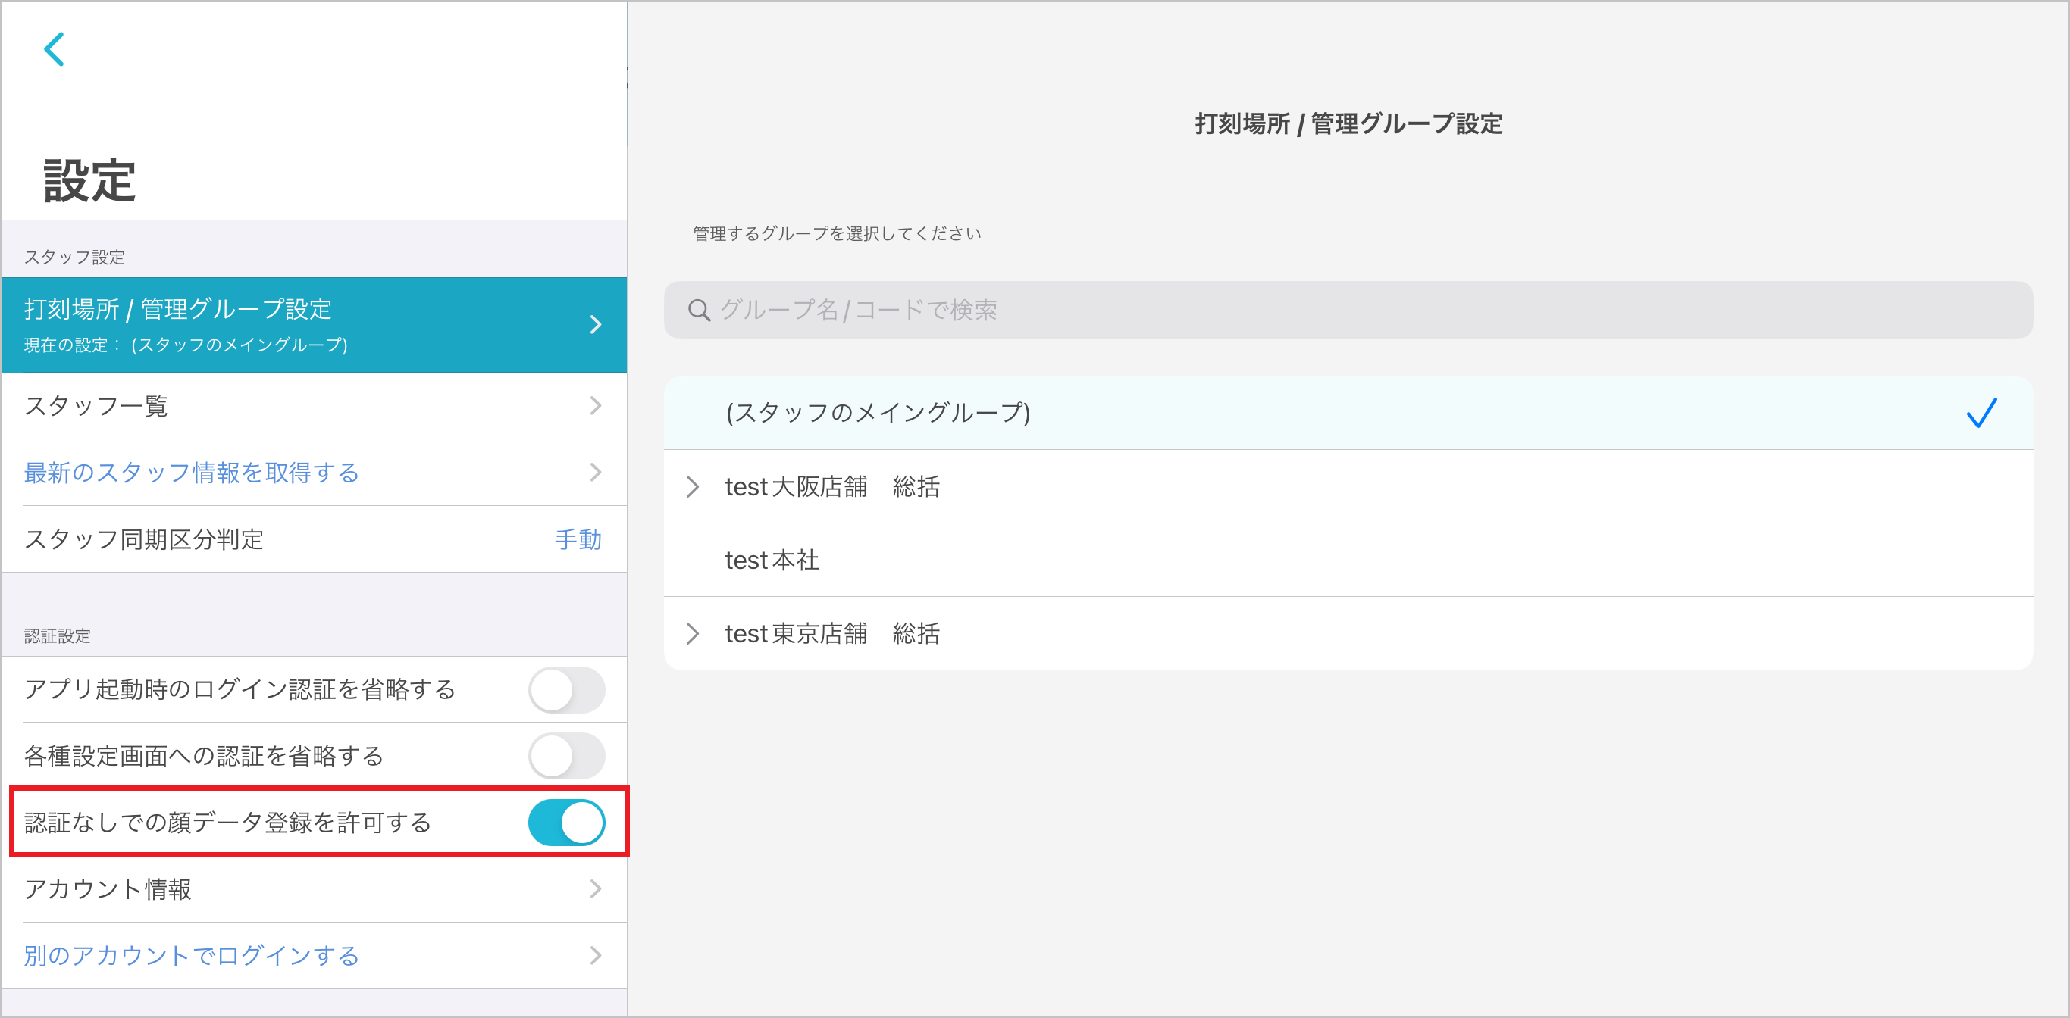Disable 認証なしでの顔データ登録を許可する switch
The height and width of the screenshot is (1018, 2070).
[566, 822]
